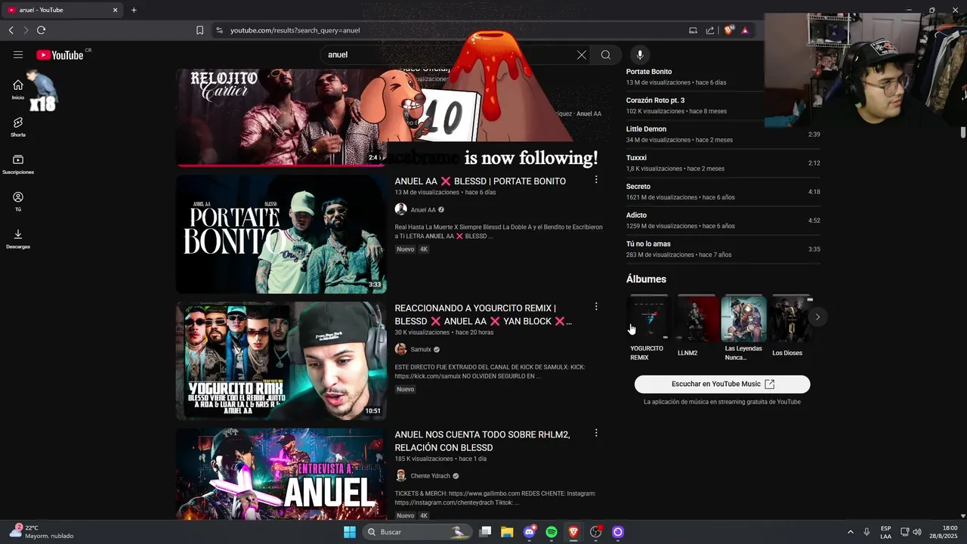The height and width of the screenshot is (544, 967).
Task: Open more options for Anuel interview video
Action: [x=596, y=433]
